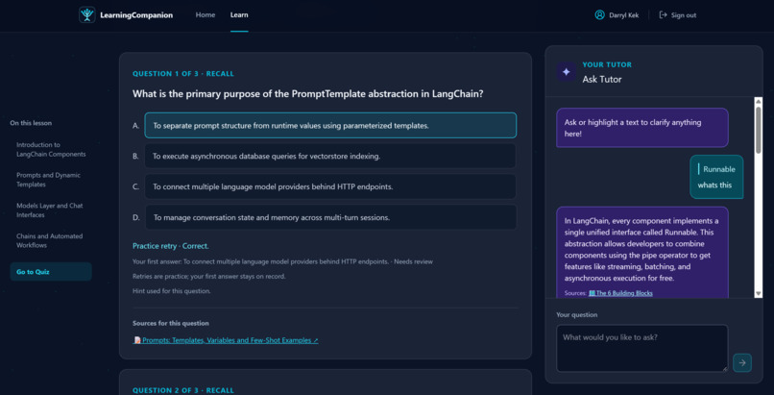Select answer A about parameterized templates
Screen dimensions: 774x395
(330, 125)
